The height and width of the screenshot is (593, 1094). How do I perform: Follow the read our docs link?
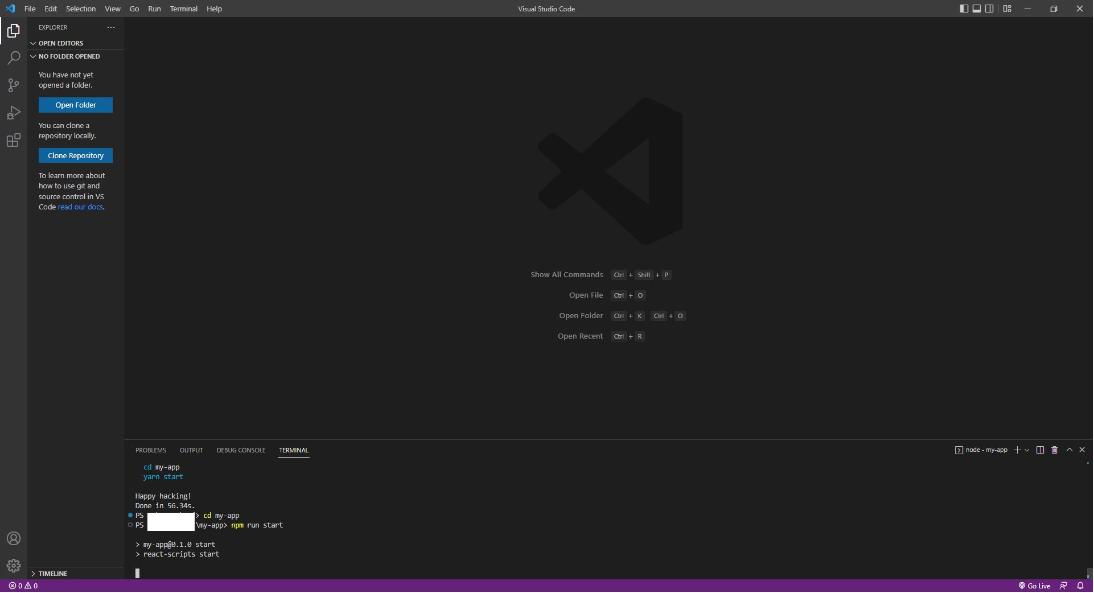80,207
